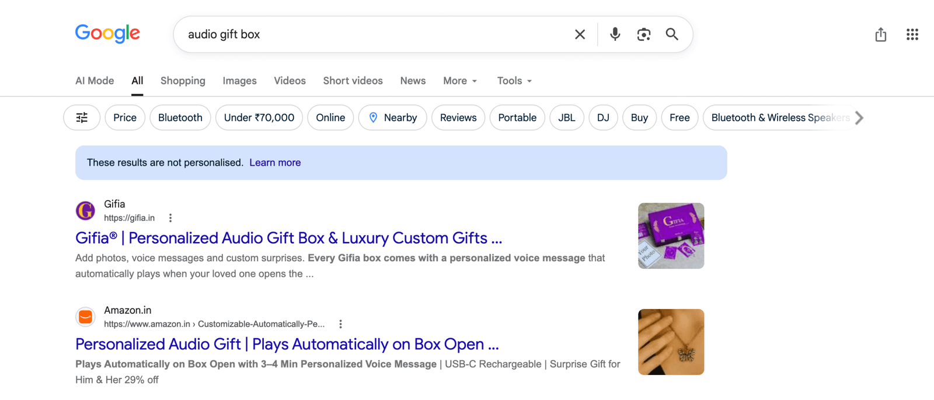Open Google Lens image search icon

coord(643,34)
